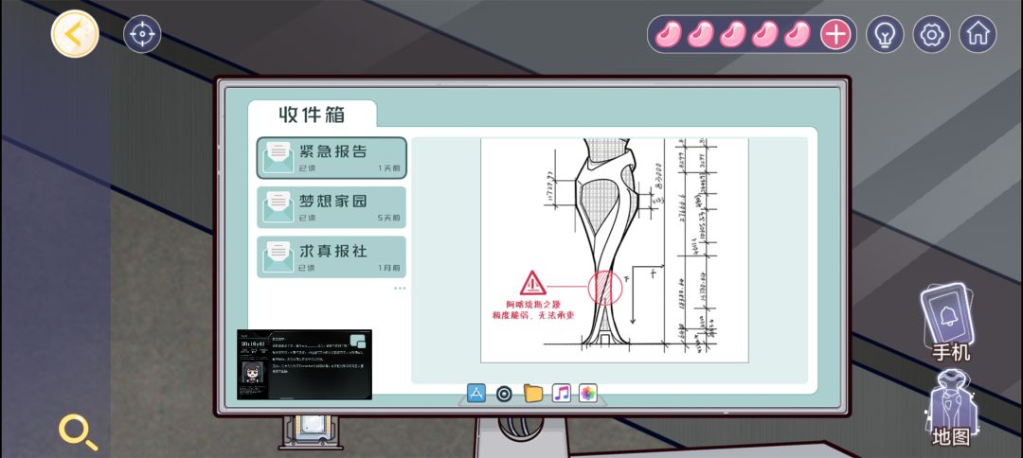Click the yellow magnifying glass icon
The height and width of the screenshot is (458, 1023).
(78, 432)
